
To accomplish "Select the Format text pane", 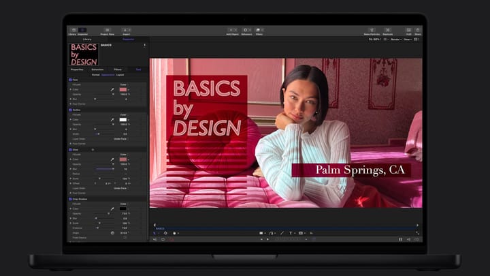I will pos(96,75).
